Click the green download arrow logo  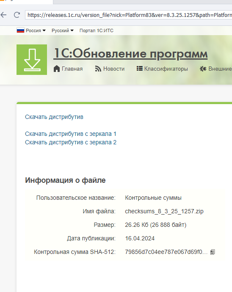pos(32,60)
